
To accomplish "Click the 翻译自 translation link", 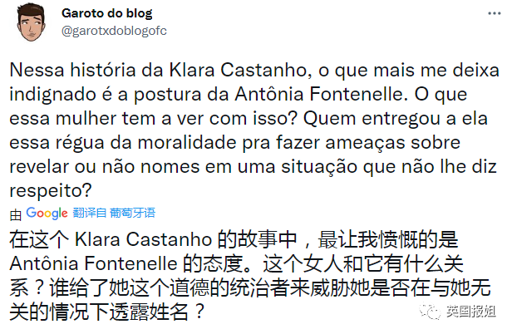I will click(90, 213).
